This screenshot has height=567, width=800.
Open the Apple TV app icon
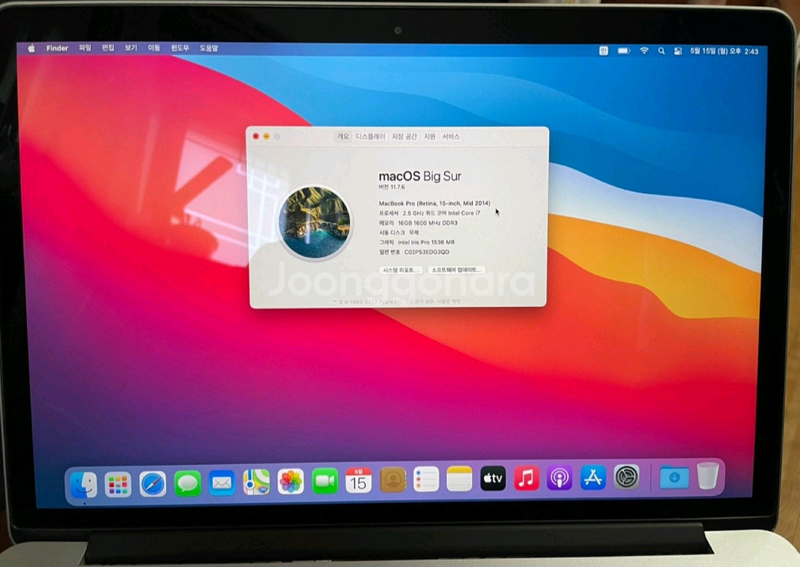tap(493, 479)
